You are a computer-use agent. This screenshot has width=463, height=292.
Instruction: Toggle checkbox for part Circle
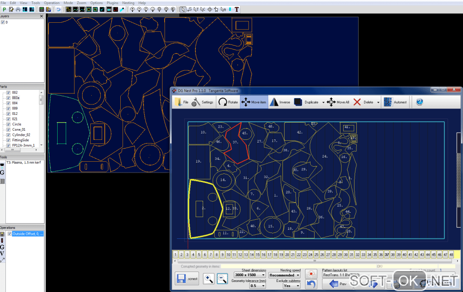pyautogui.click(x=9, y=124)
